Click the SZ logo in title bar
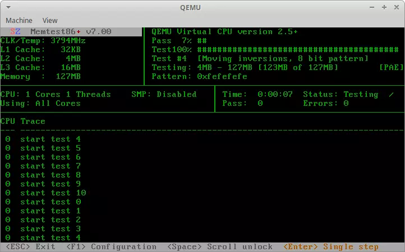 coord(15,31)
